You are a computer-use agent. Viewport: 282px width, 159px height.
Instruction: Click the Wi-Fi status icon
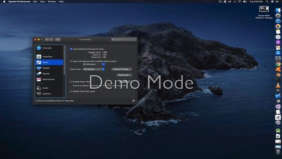pos(239,2)
